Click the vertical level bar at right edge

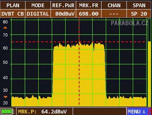tap(149, 63)
